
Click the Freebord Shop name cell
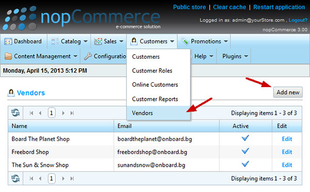pyautogui.click(x=61, y=152)
